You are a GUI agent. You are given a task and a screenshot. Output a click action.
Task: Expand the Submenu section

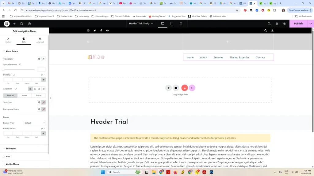[10, 148]
